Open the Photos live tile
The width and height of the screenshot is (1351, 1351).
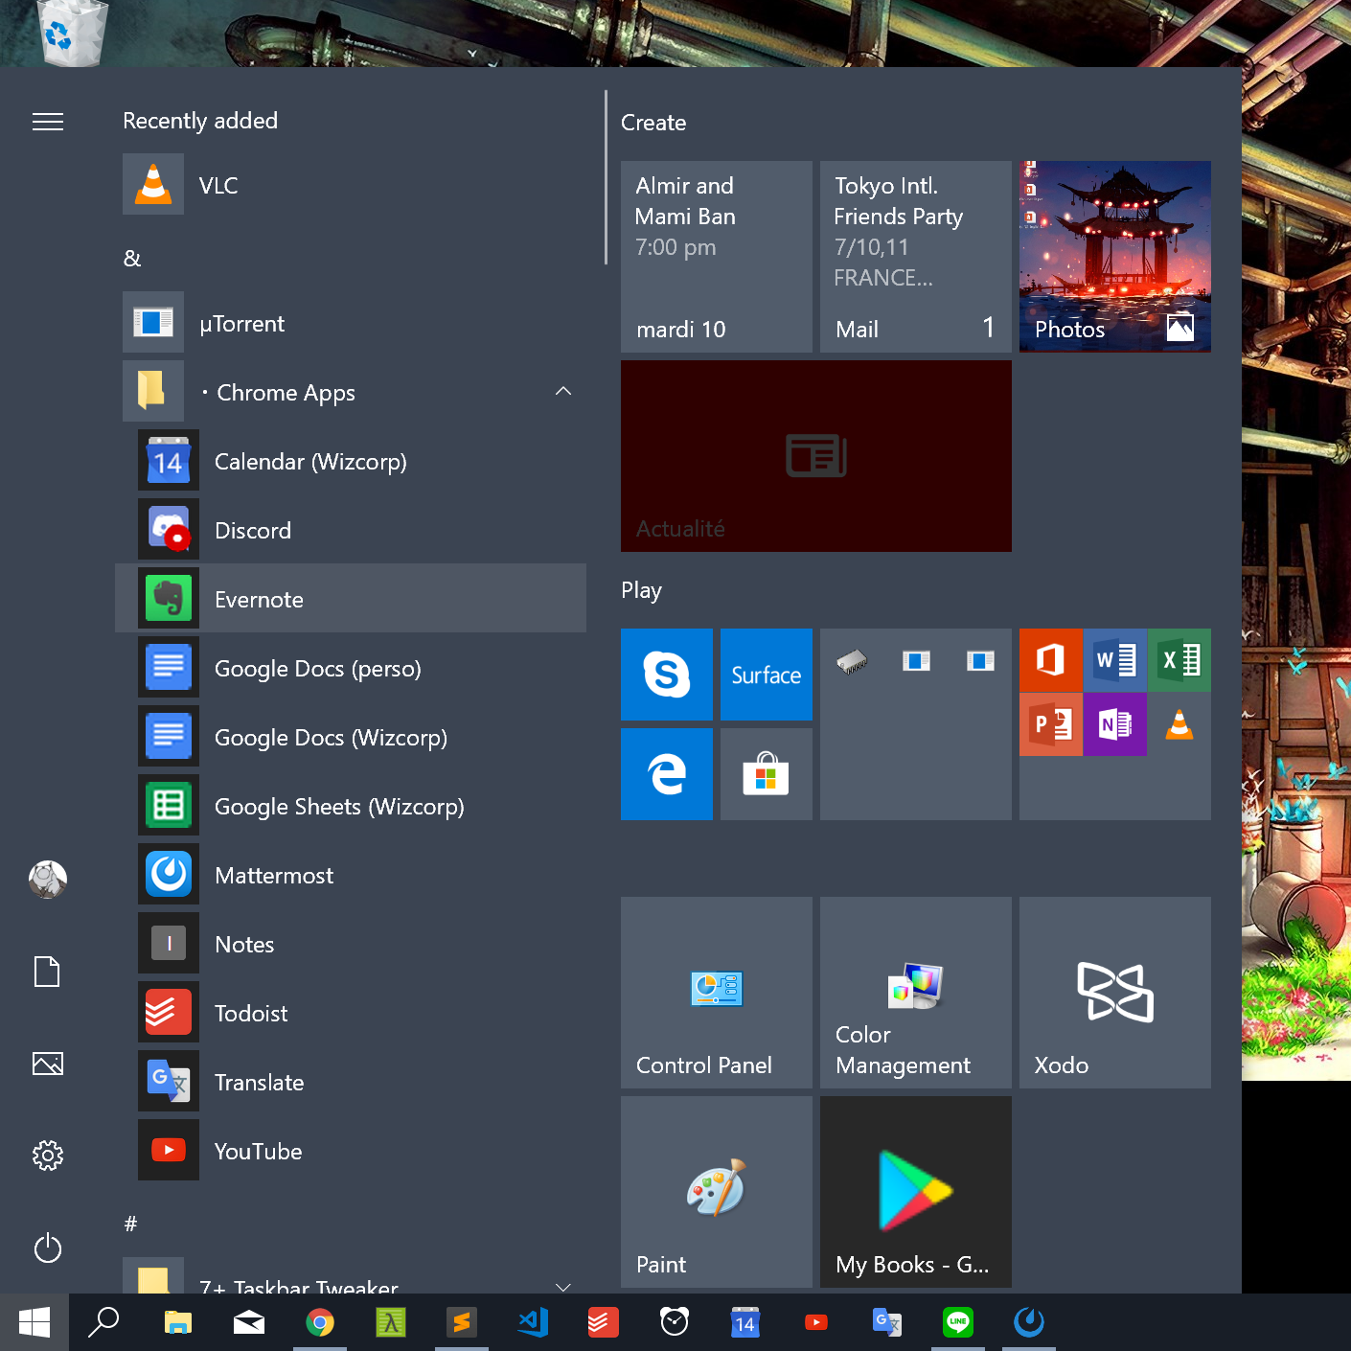pyautogui.click(x=1114, y=256)
